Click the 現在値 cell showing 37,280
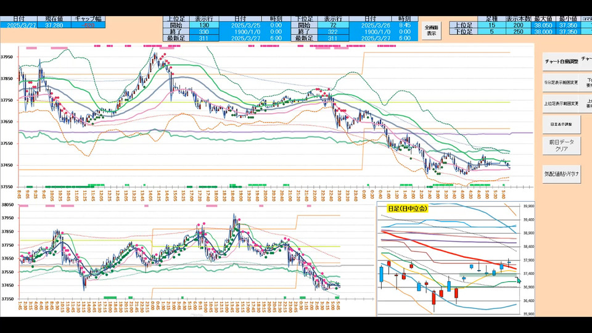Viewport: 592px width, 333px height. click(x=54, y=25)
